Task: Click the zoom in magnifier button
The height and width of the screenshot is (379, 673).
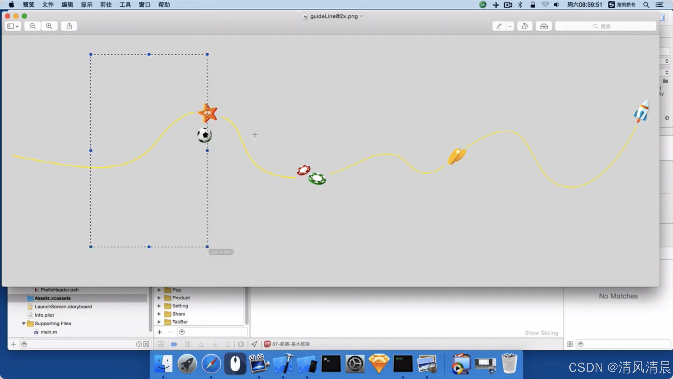Action: (x=49, y=26)
